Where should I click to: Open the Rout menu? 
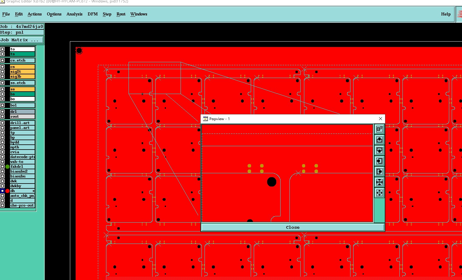point(121,14)
